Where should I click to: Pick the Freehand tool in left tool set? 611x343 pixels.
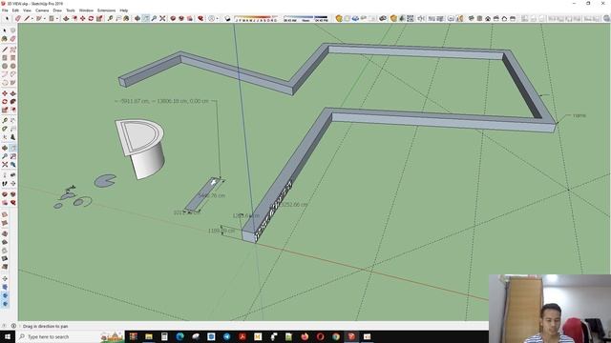point(12,50)
